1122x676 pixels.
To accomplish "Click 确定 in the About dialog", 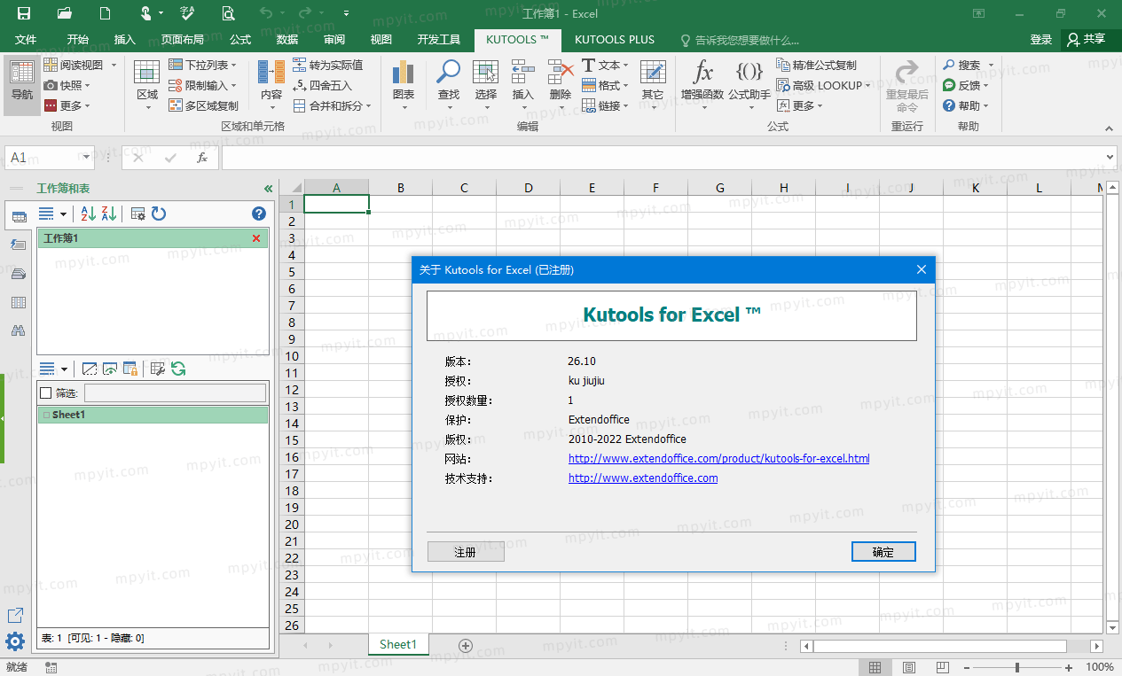I will pos(883,552).
